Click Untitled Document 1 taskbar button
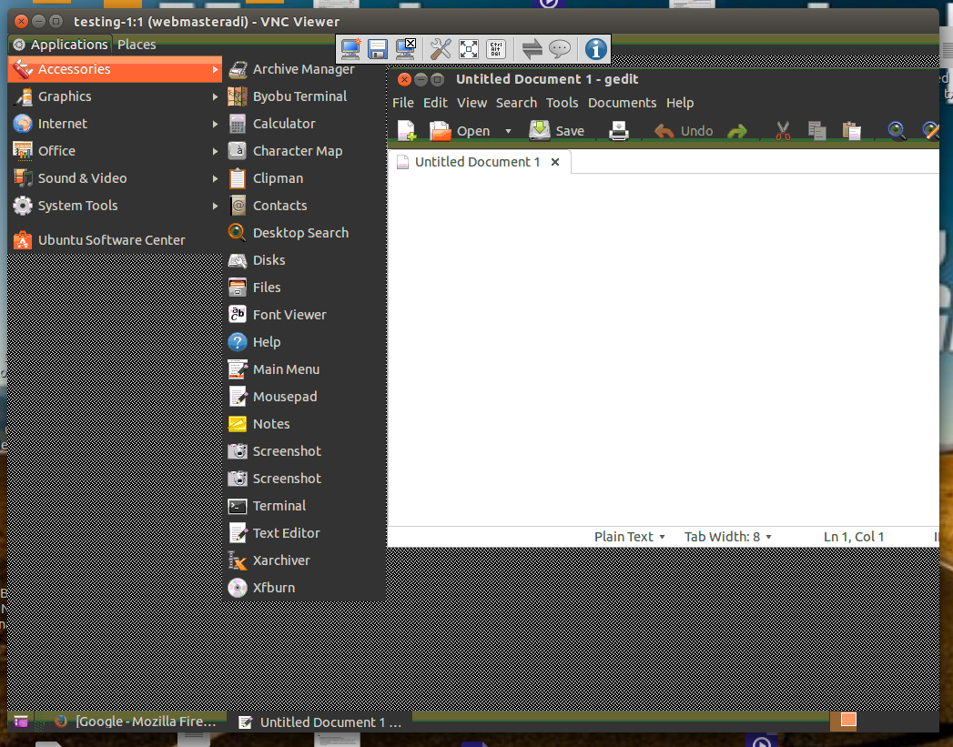This screenshot has height=747, width=953. click(320, 722)
